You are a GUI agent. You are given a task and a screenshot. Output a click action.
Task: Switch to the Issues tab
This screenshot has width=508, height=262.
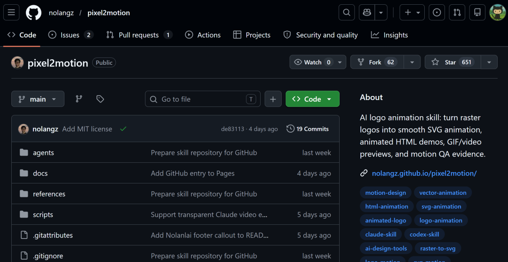(x=71, y=35)
